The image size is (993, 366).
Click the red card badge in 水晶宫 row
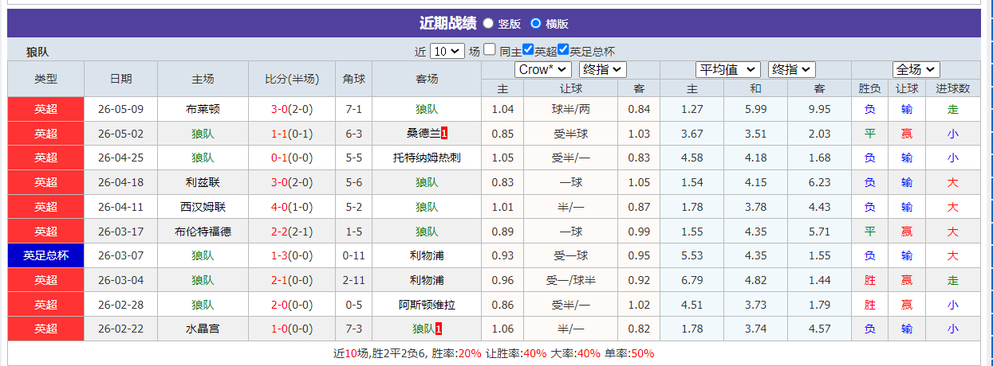pos(439,329)
